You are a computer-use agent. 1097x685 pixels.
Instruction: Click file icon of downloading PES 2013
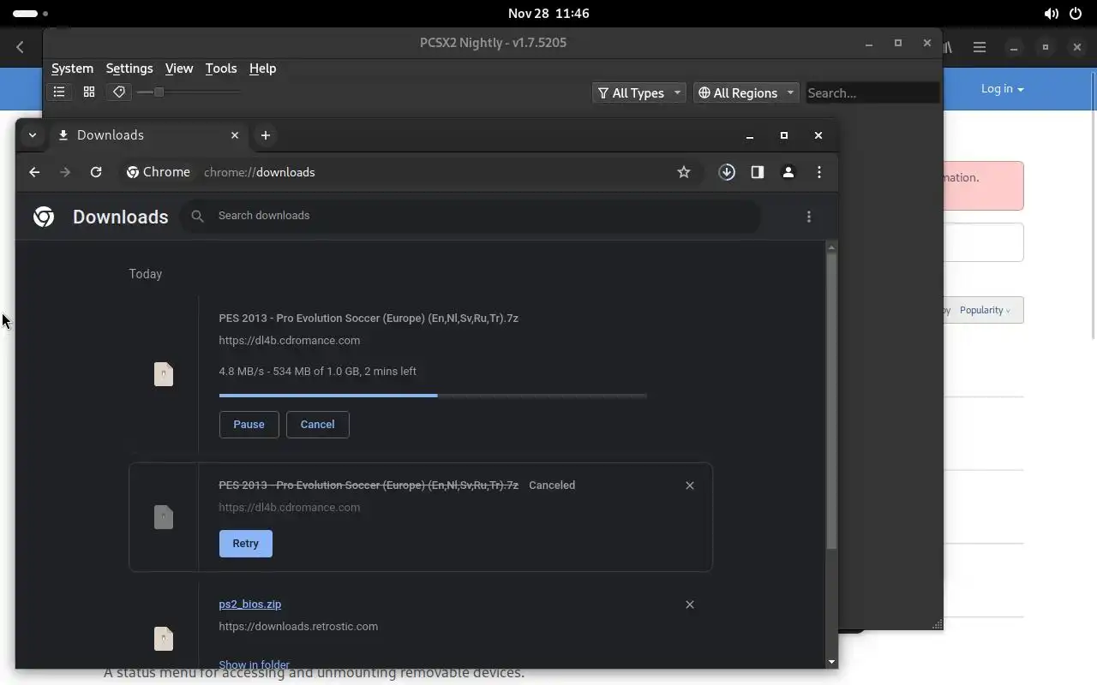164,374
